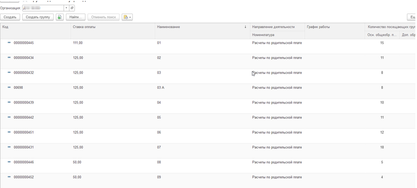
Task: Open the Ещё menu at the right
Action: point(411,17)
